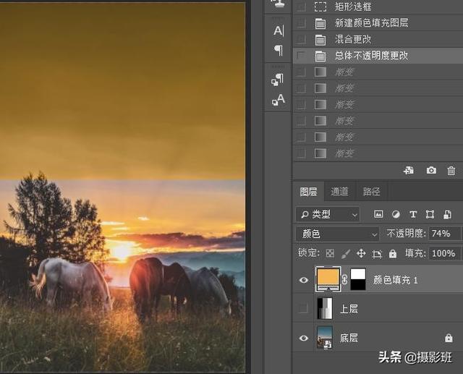Image resolution: width=463 pixels, height=374 pixels.
Task: Click the 上层 layer thumbnail
Action: pos(325,308)
